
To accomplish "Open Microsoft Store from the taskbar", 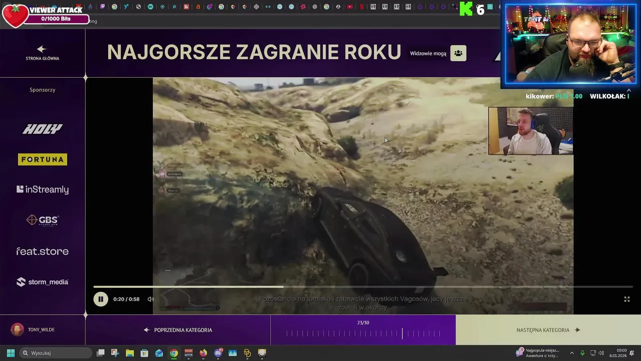I will coord(144,353).
